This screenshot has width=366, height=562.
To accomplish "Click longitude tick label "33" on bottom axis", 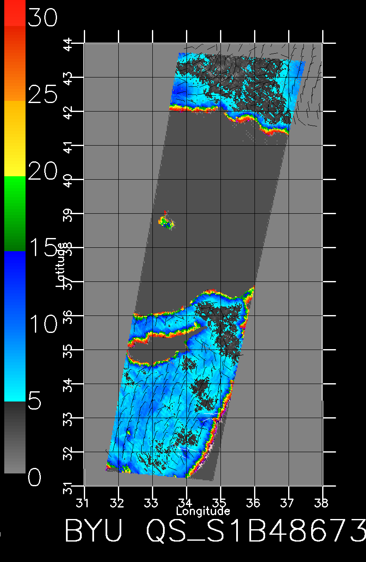I will click(x=151, y=503).
